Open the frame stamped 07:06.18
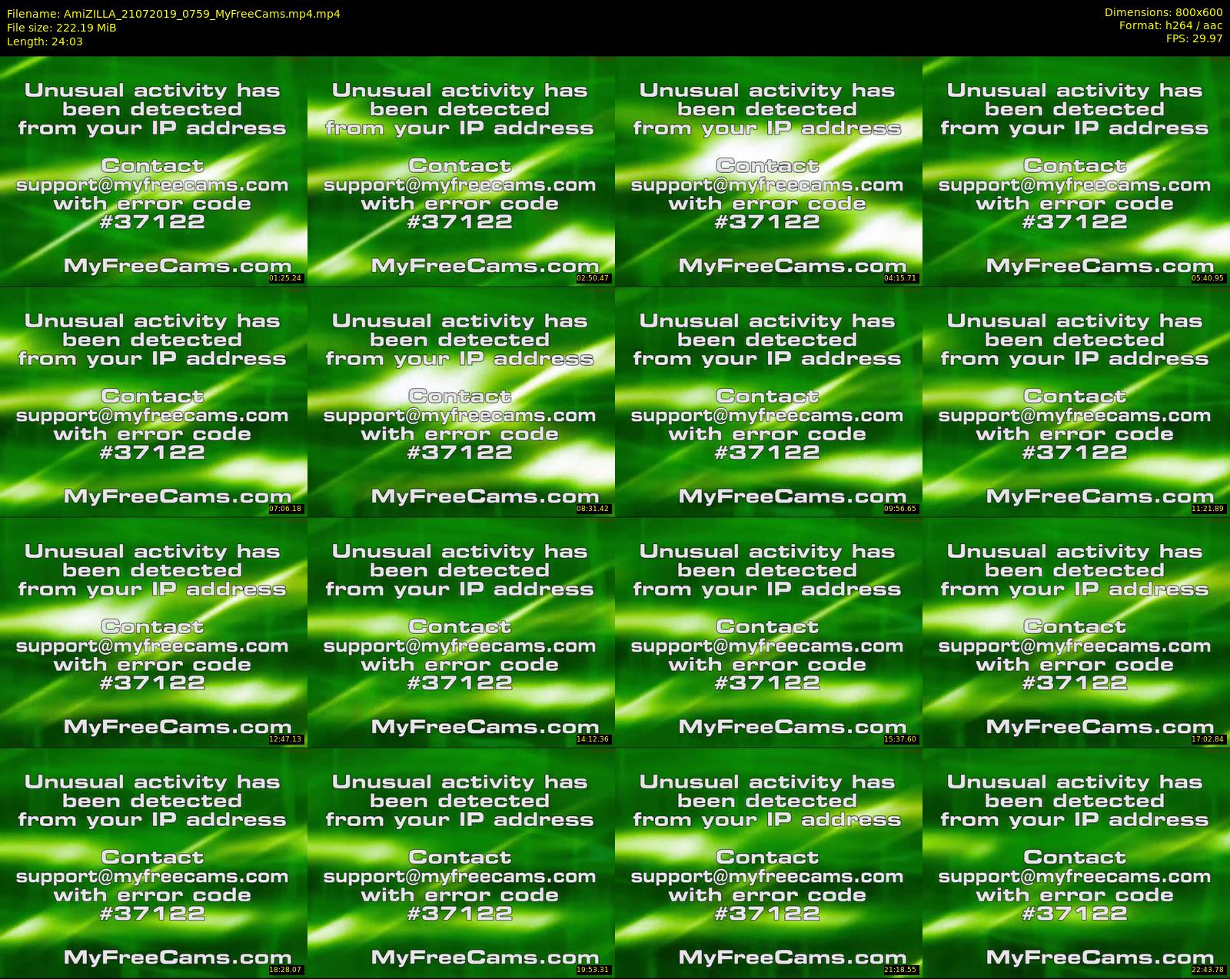 [154, 402]
